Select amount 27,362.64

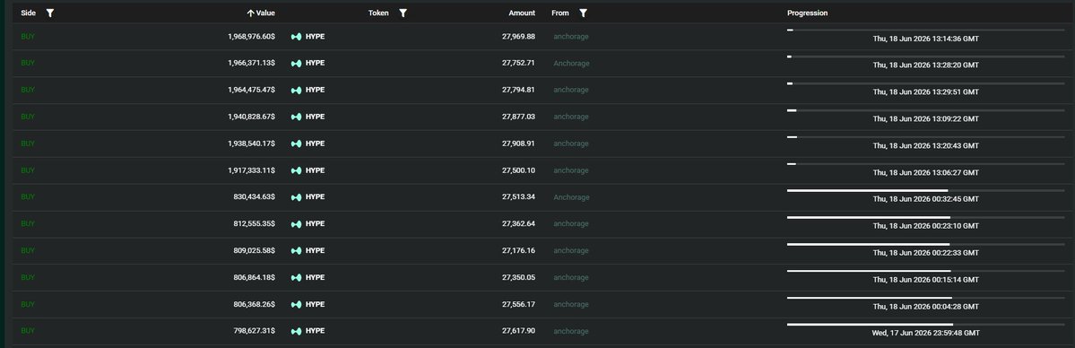[518, 223]
